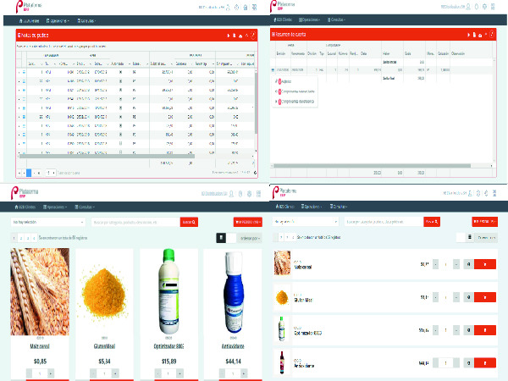Open the Operaciones dropdown in the top-left navbar
Image resolution: width=508 pixels, height=381 pixels.
coord(58,19)
